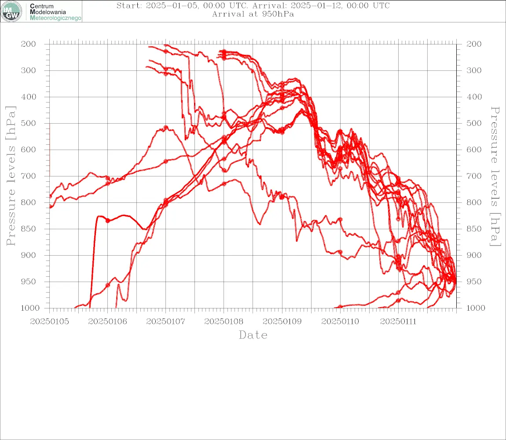This screenshot has height=440, width=506.
Task: Click the IMGW round logo icon
Action: click(11, 11)
